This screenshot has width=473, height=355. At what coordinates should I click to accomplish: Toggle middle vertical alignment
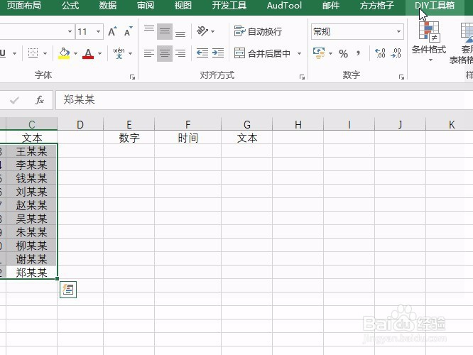point(165,31)
